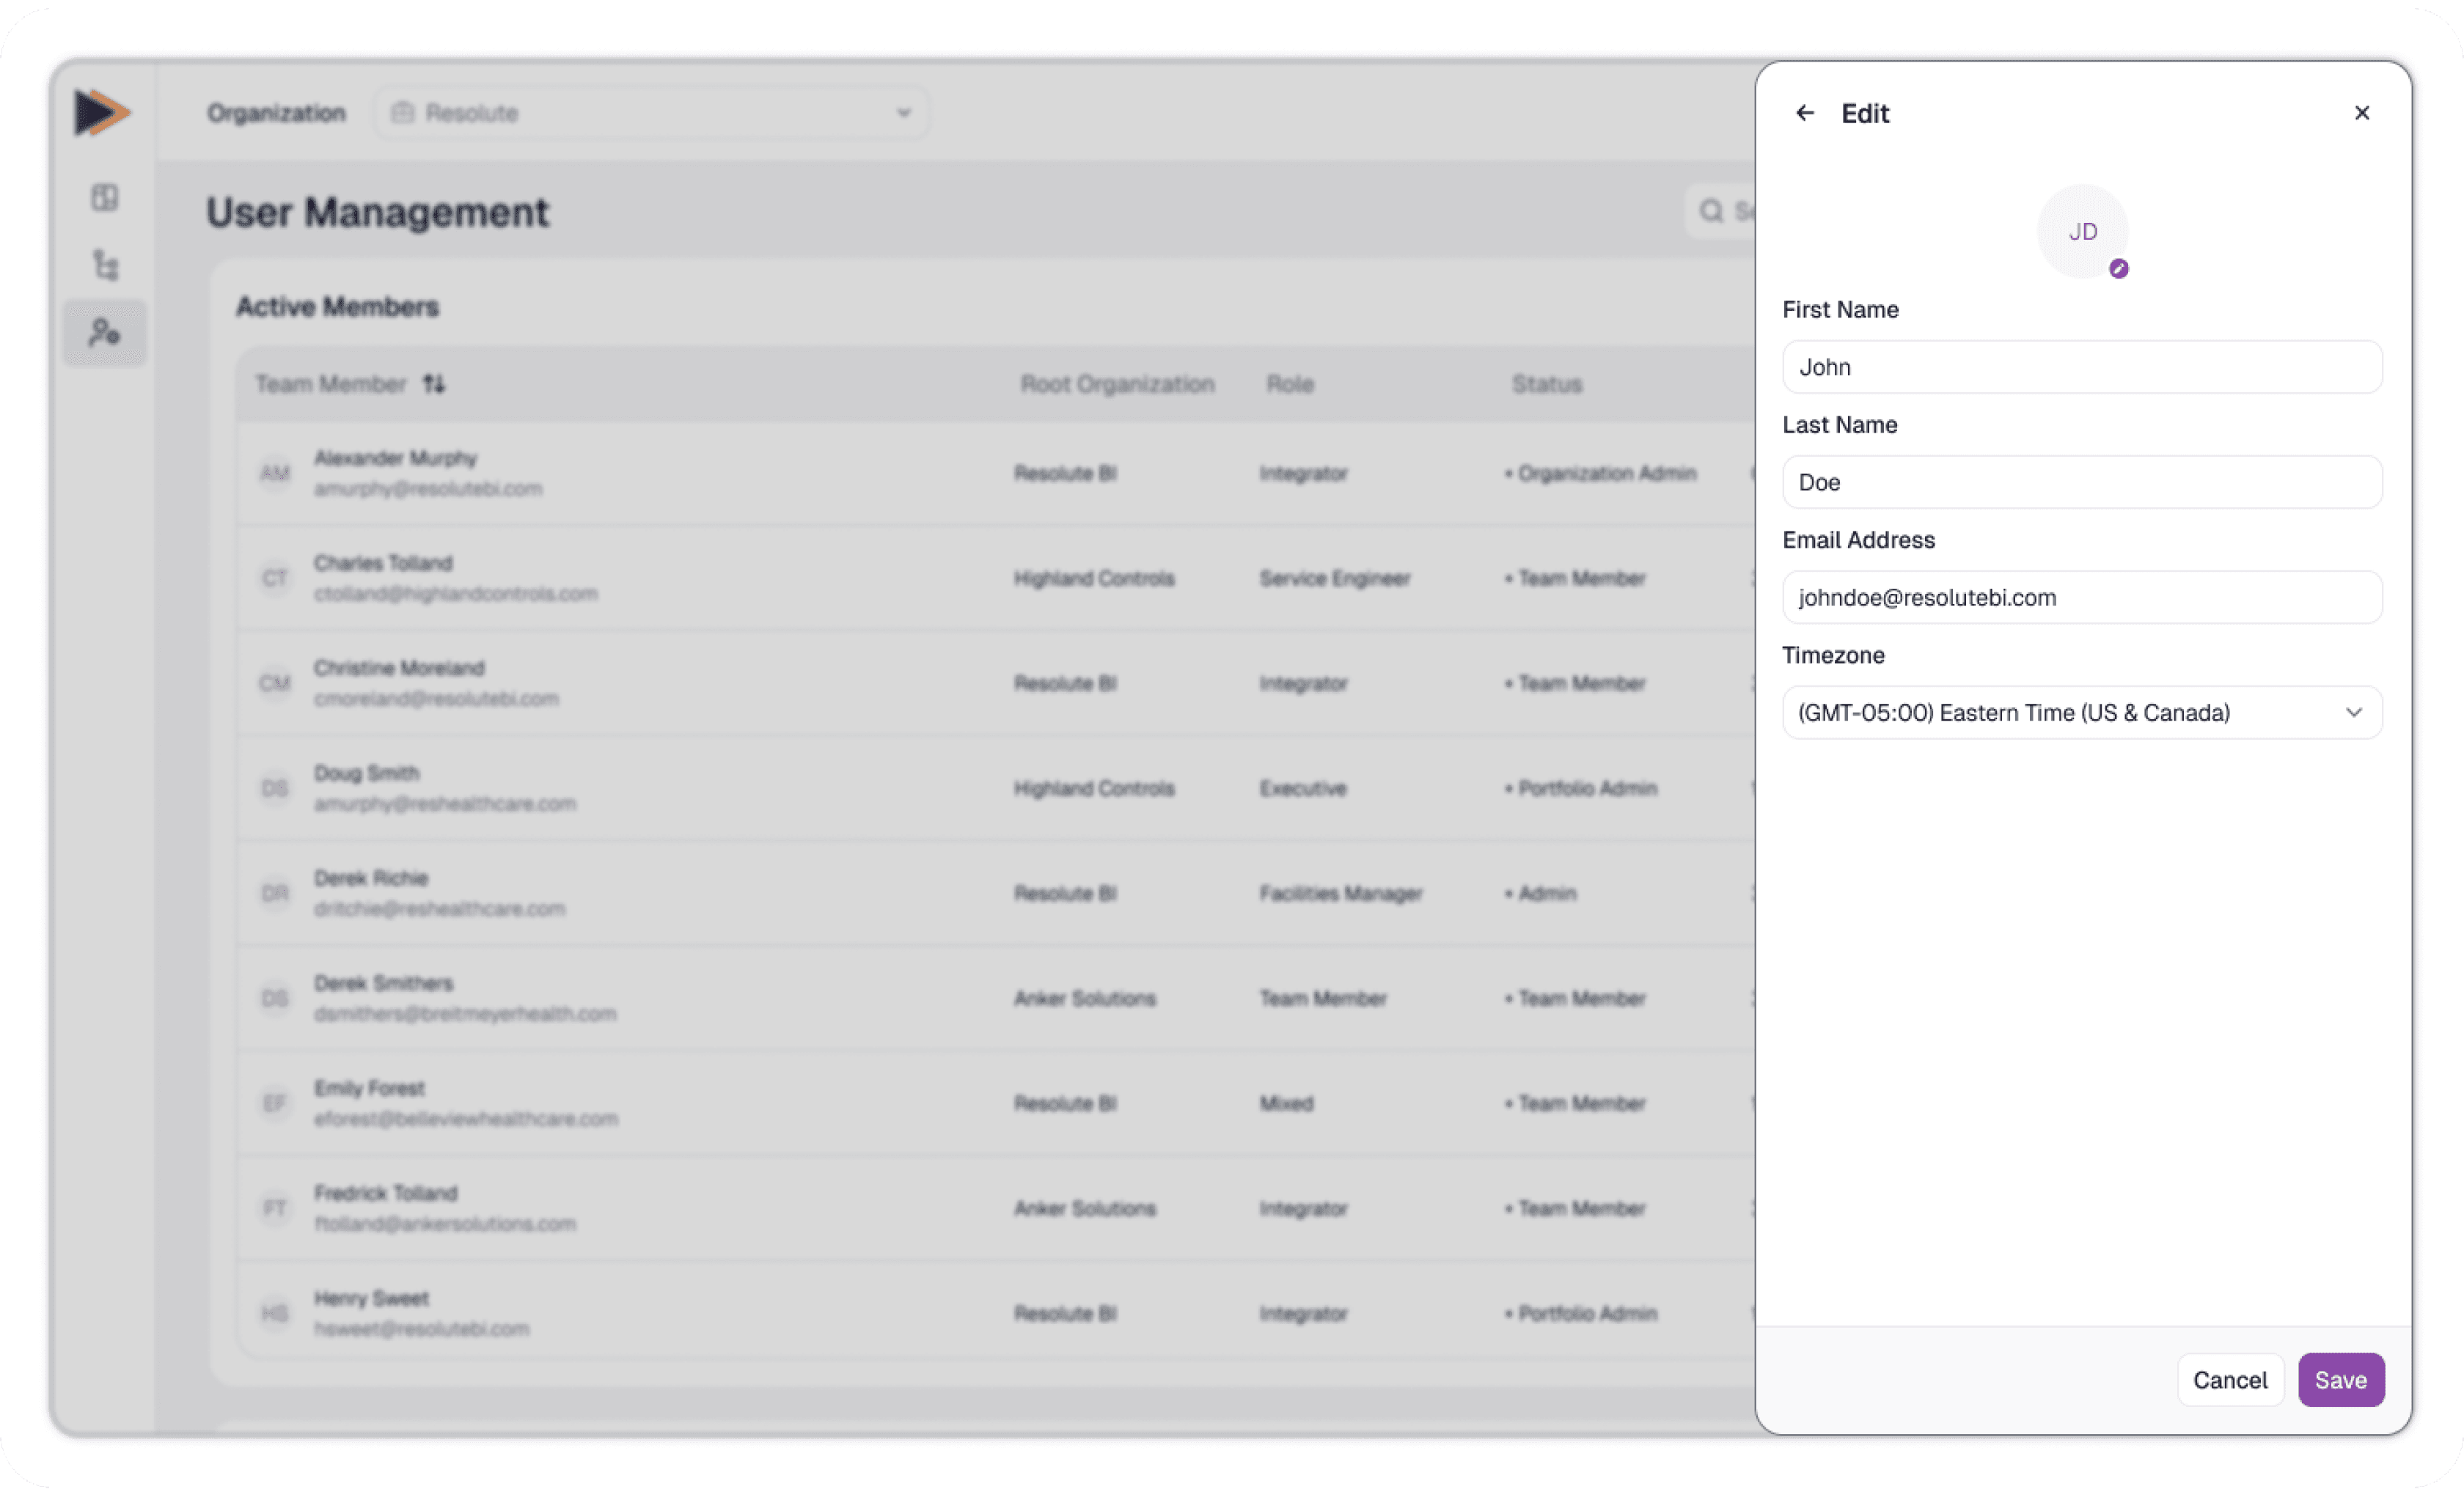Screen dimensions: 2464x1489
Task: Open the Timezone dropdown
Action: (2060, 712)
